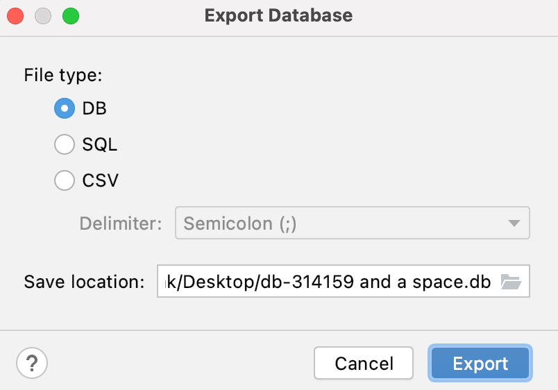This screenshot has width=558, height=390.
Task: Click the Cancel button
Action: (364, 363)
